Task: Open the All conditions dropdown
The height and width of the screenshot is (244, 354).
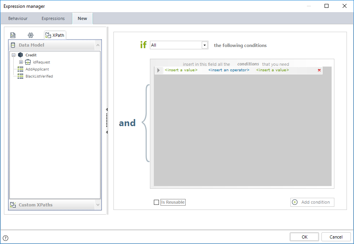Action: [204, 45]
